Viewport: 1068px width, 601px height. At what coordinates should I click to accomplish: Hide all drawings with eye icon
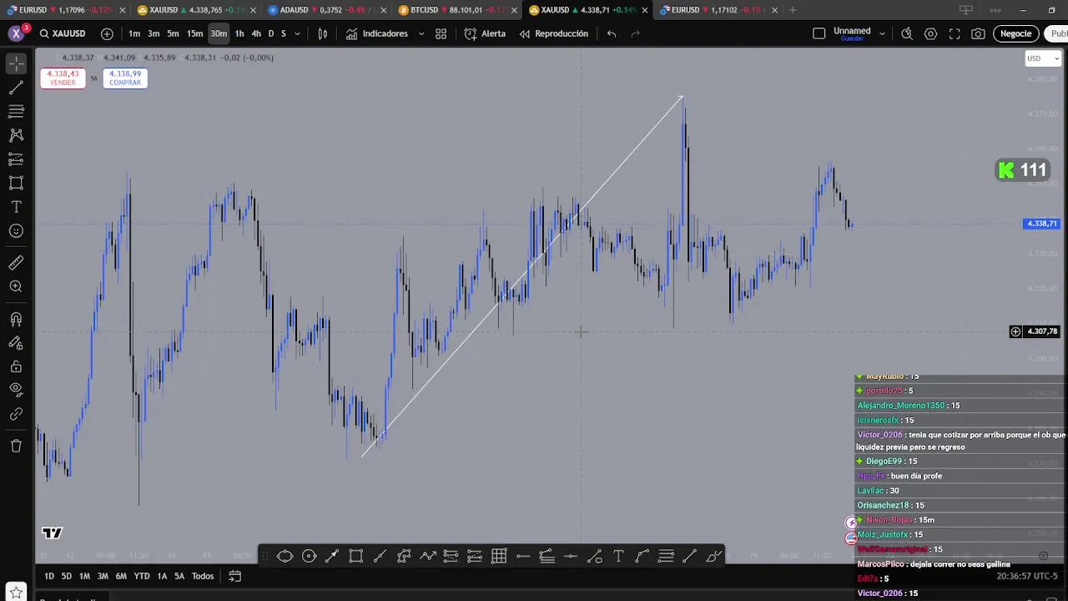coord(16,390)
